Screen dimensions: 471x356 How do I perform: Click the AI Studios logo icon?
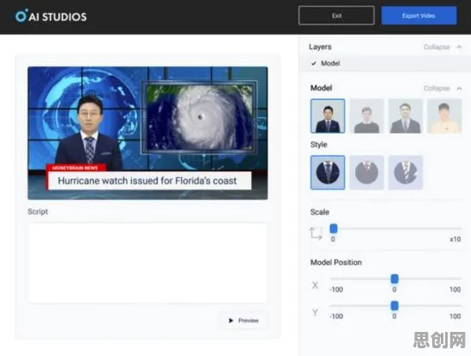(22, 16)
